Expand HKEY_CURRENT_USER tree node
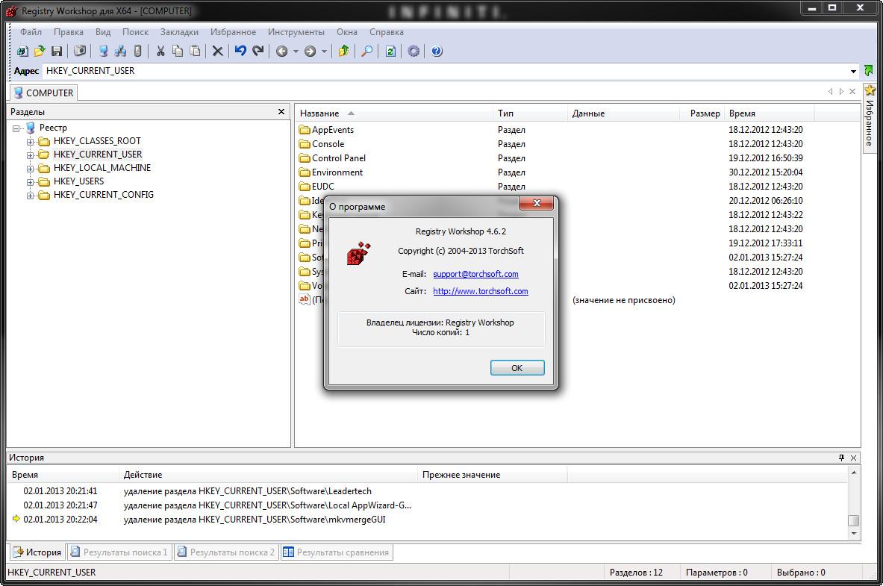The height and width of the screenshot is (586, 883). click(31, 155)
